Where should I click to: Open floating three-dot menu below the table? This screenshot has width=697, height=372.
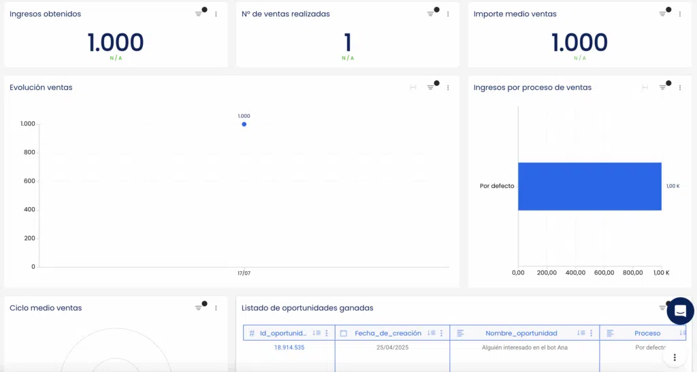pos(675,357)
